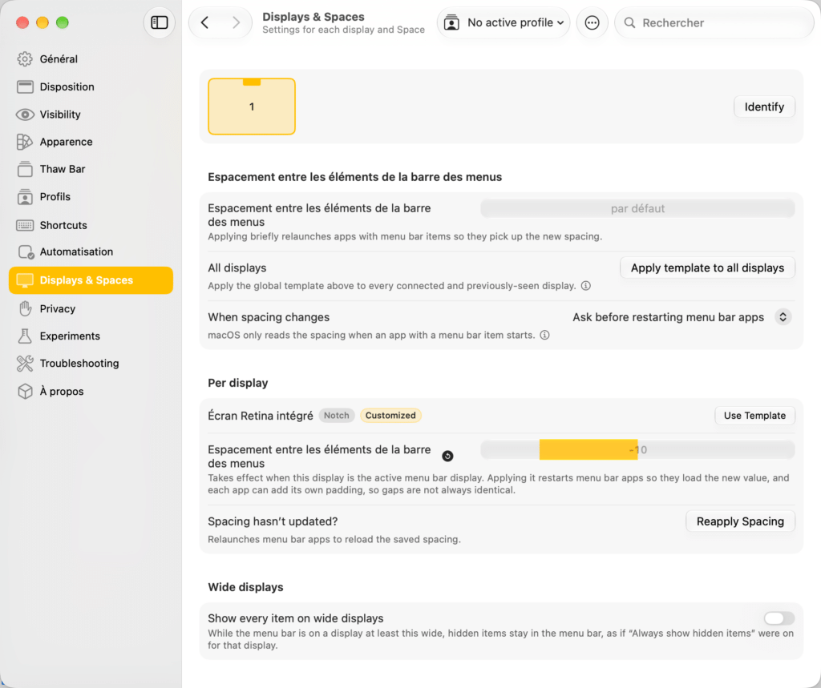The height and width of the screenshot is (688, 821).
Task: Click the Experiments flask icon
Action: tap(25, 336)
